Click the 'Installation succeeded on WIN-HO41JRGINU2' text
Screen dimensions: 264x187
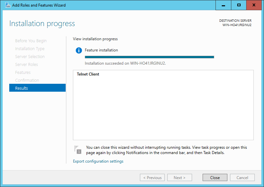[125, 63]
